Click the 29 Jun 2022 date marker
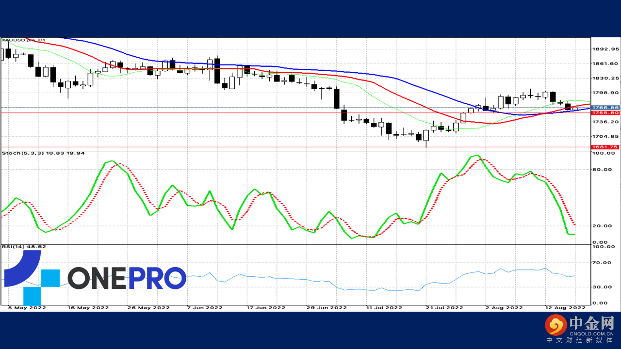Viewport: 621px width, 349px height. (x=327, y=308)
